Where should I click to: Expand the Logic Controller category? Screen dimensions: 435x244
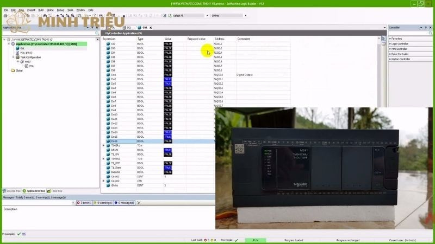pyautogui.click(x=390, y=43)
